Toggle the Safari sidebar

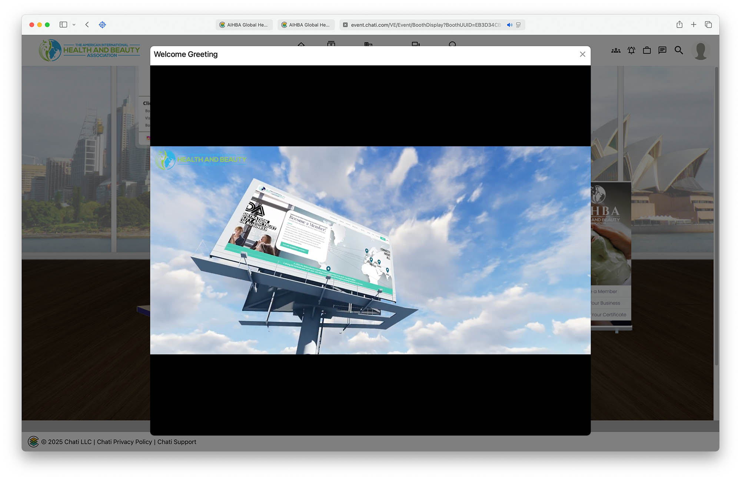pos(63,25)
